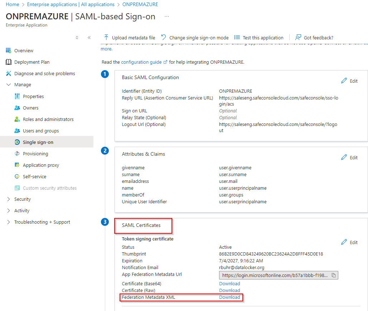Viewport: 368px width, 311px height.
Task: Click the Got feedback person icon
Action: (298, 37)
